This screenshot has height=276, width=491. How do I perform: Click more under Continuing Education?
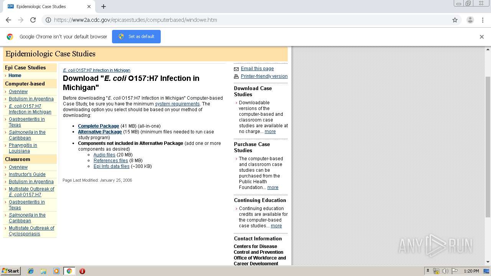coord(276,226)
